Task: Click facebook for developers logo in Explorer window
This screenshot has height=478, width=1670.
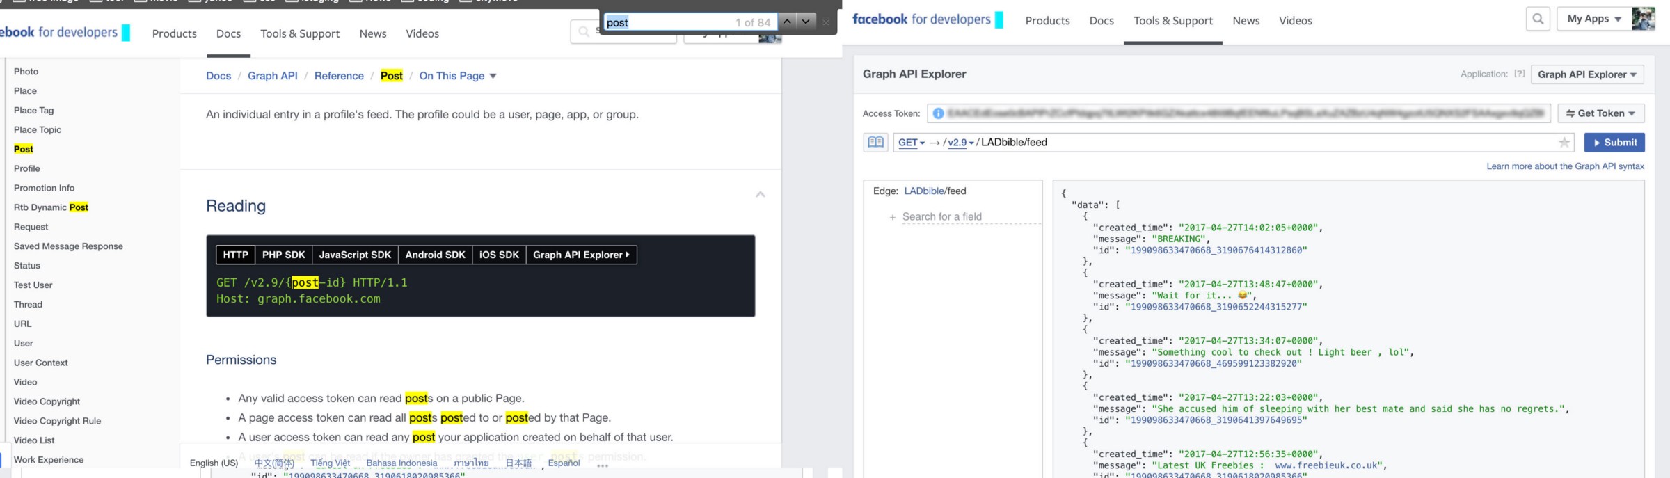Action: (x=928, y=19)
